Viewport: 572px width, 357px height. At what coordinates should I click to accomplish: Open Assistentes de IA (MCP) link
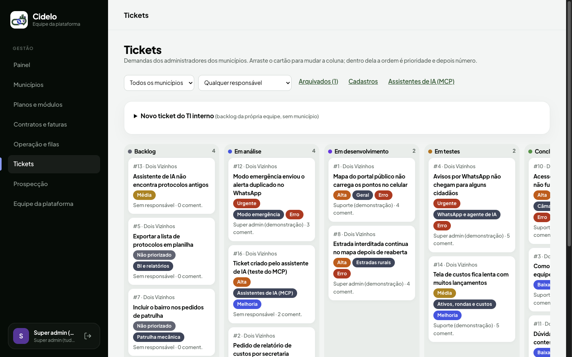click(x=421, y=81)
